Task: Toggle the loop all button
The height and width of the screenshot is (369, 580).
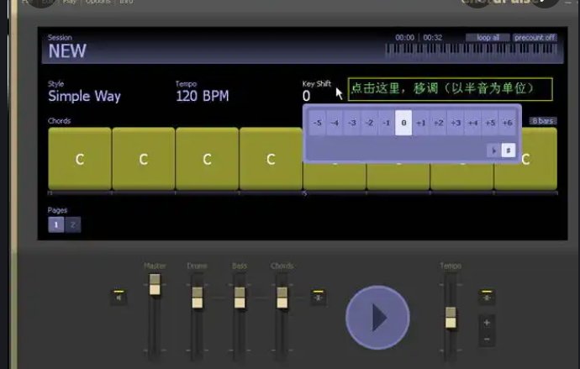Action: [x=488, y=38]
